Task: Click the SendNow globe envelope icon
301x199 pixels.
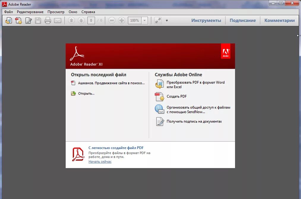Action: click(160, 109)
